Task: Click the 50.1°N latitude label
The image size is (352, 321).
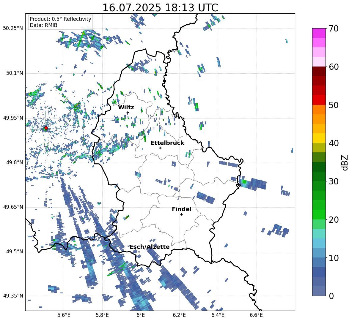Action: [14, 73]
